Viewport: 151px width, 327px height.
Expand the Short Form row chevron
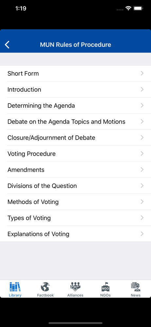pos(142,73)
